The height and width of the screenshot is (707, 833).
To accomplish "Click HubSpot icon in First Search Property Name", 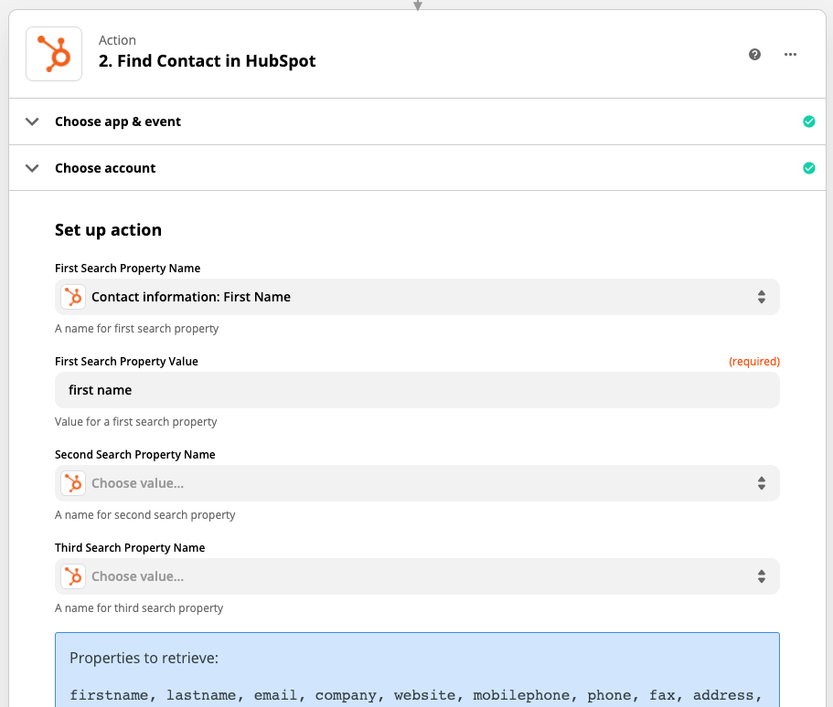I will click(73, 297).
